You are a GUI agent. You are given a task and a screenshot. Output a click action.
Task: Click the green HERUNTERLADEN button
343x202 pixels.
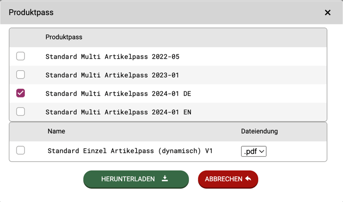point(136,179)
